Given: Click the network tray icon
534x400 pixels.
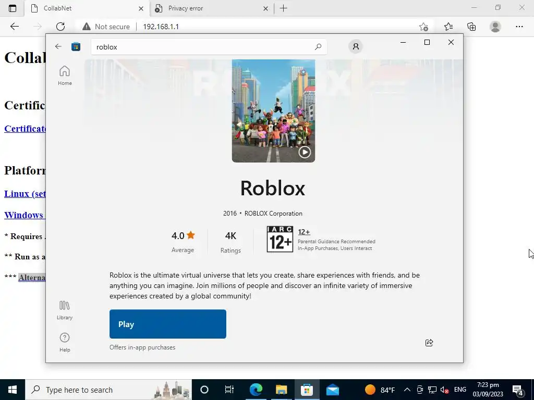Looking at the screenshot, I should coord(432,390).
